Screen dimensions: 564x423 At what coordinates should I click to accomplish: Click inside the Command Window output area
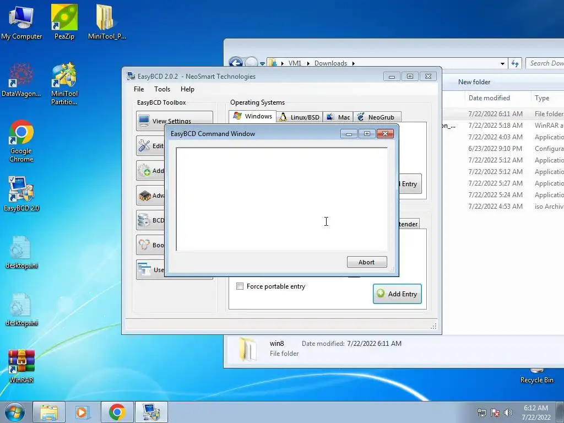pyautogui.click(x=281, y=199)
